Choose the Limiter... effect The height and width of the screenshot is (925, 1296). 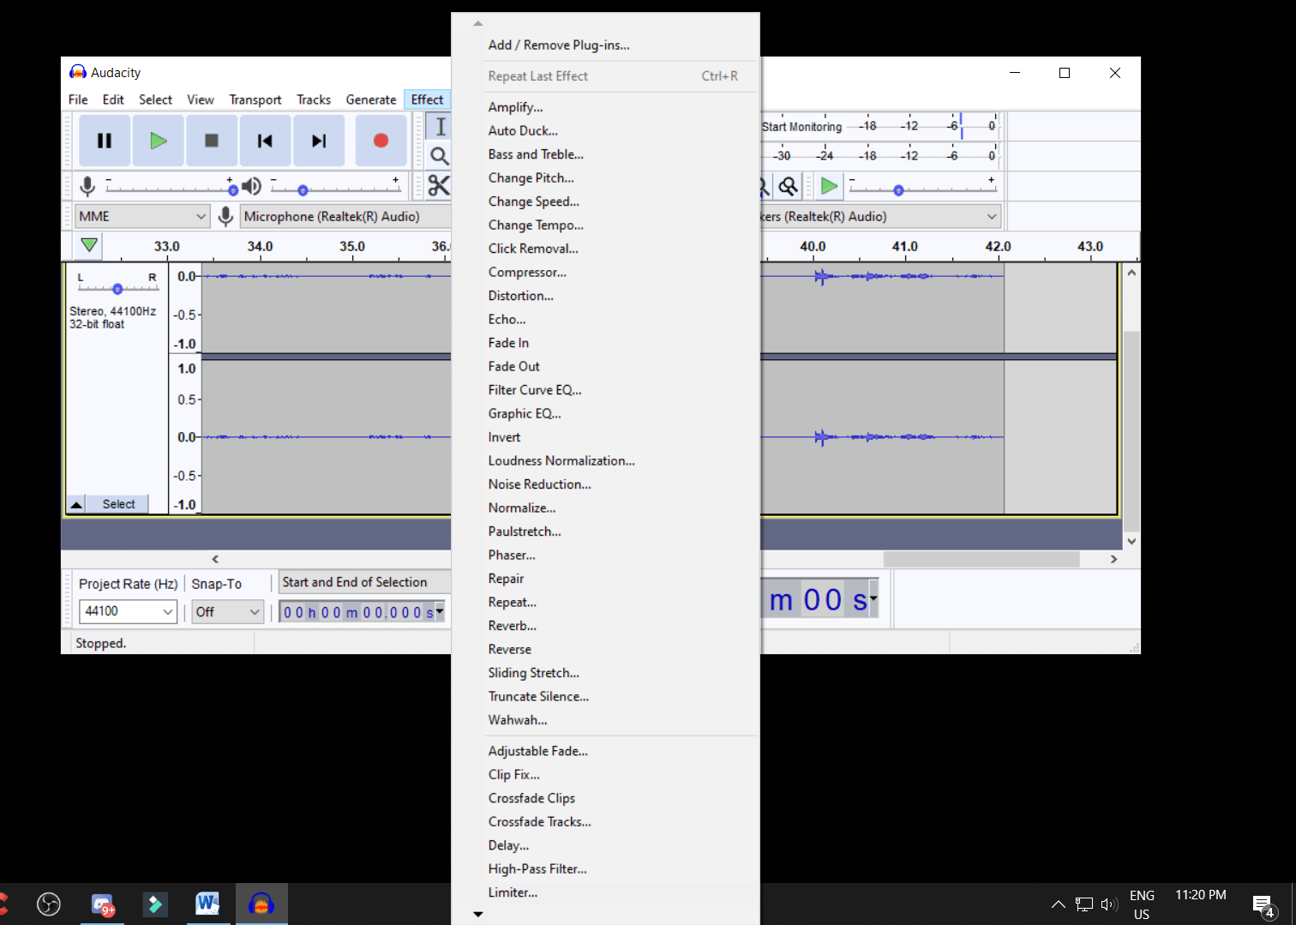[x=605, y=892]
